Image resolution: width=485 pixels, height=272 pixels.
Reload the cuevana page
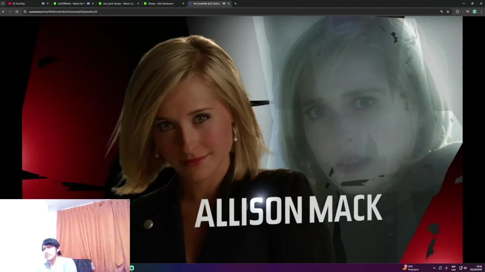(x=17, y=12)
